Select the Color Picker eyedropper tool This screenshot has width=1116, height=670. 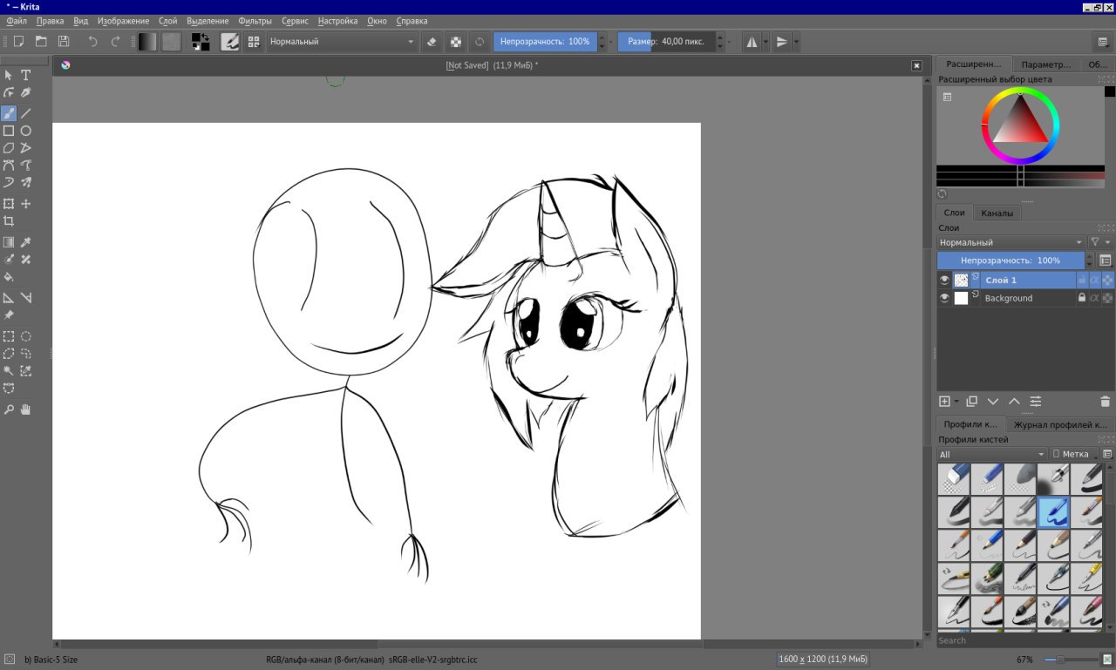click(x=26, y=242)
